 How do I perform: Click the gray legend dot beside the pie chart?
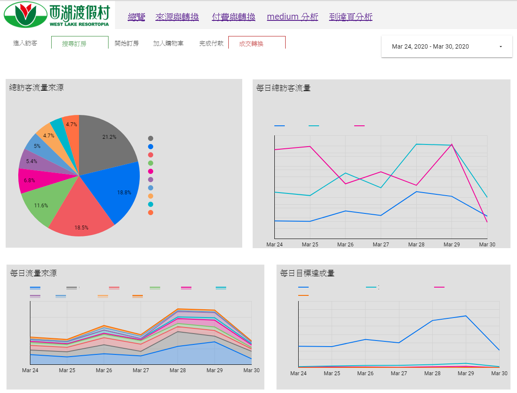coord(151,138)
